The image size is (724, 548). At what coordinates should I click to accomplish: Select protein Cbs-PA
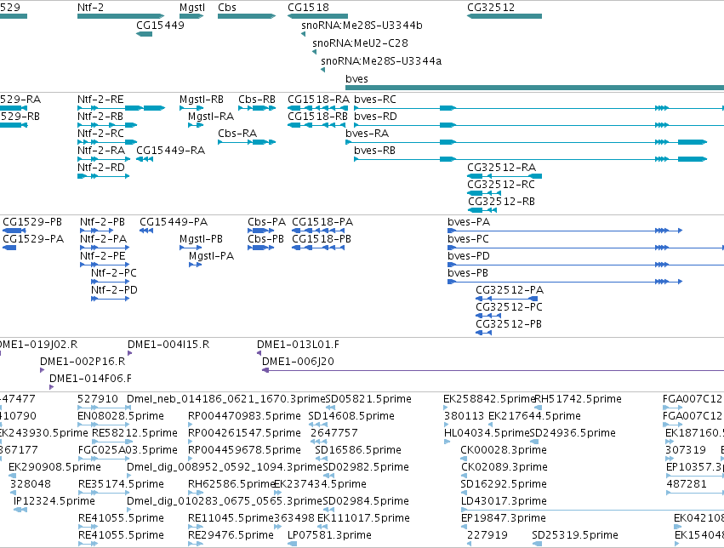pos(261,231)
